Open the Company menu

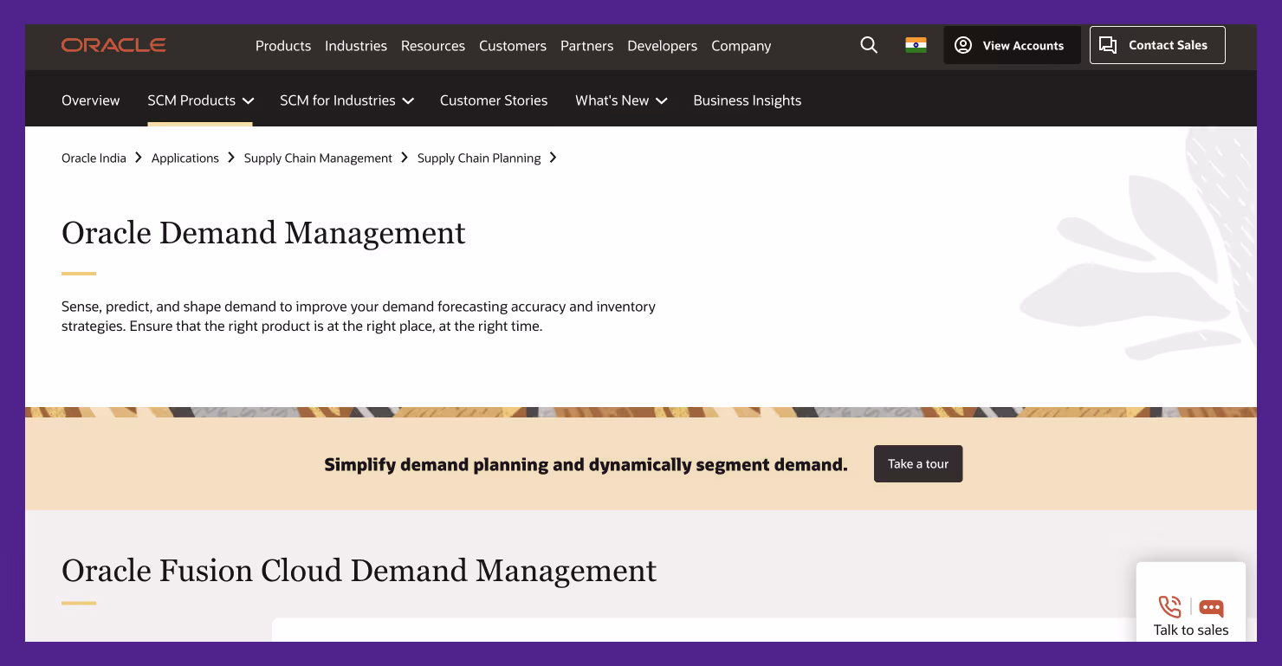741,46
